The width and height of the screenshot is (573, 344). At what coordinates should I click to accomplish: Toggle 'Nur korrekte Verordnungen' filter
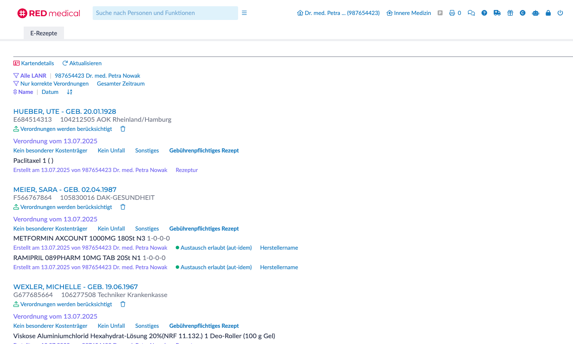[51, 84]
